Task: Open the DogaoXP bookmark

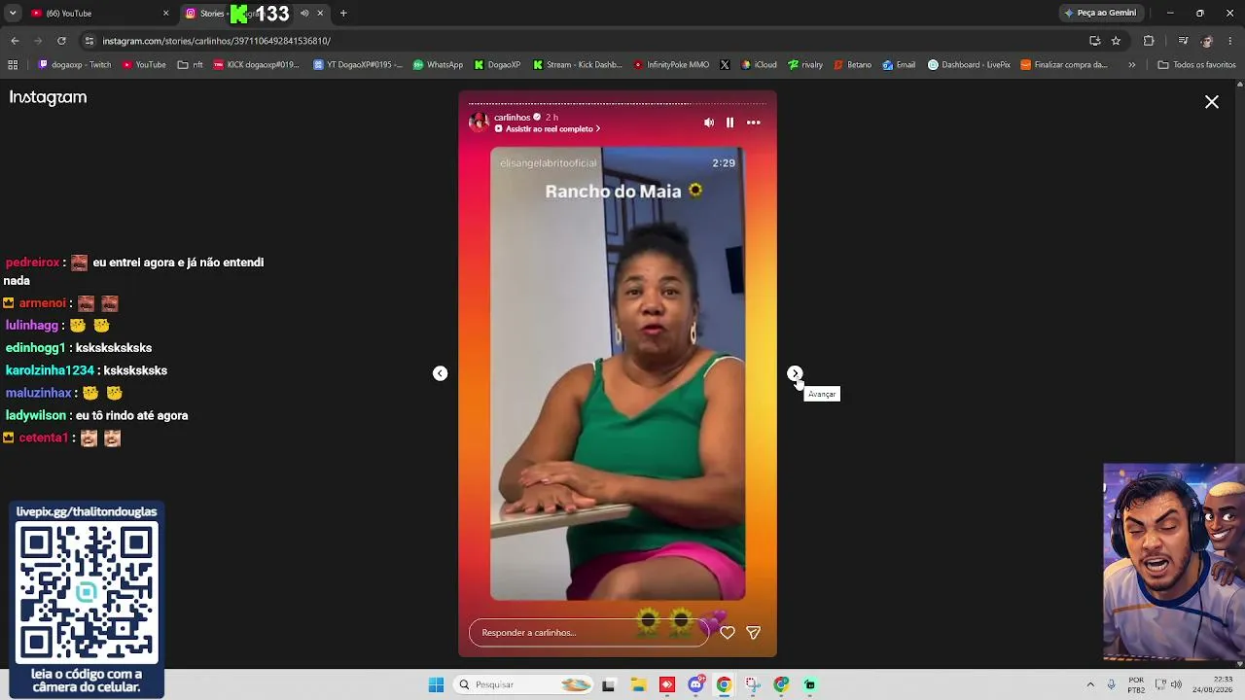Action: coord(498,65)
